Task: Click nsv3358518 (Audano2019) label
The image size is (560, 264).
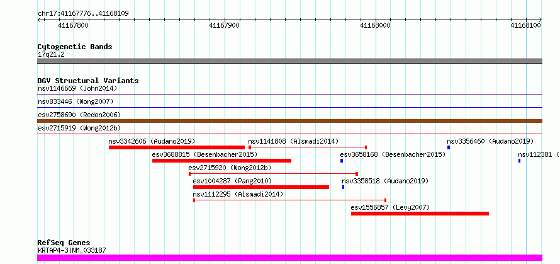Action: coord(385,181)
